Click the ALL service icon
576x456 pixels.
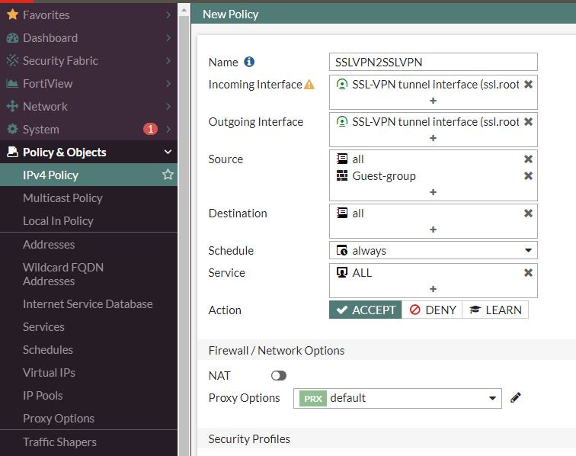(342, 272)
